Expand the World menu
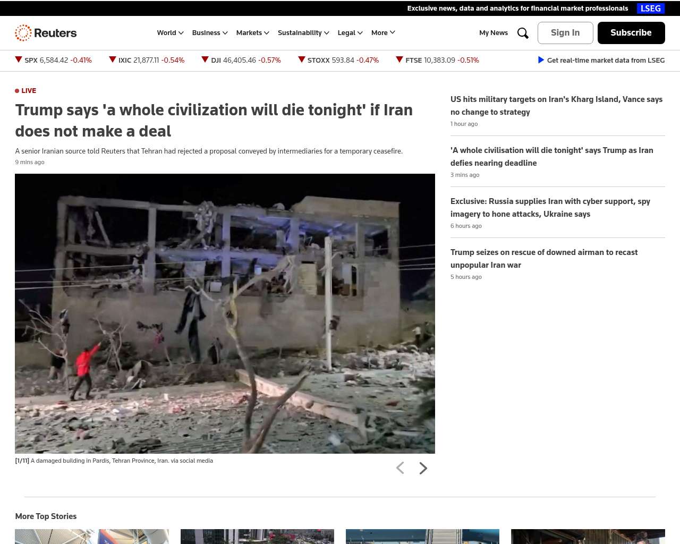 170,33
